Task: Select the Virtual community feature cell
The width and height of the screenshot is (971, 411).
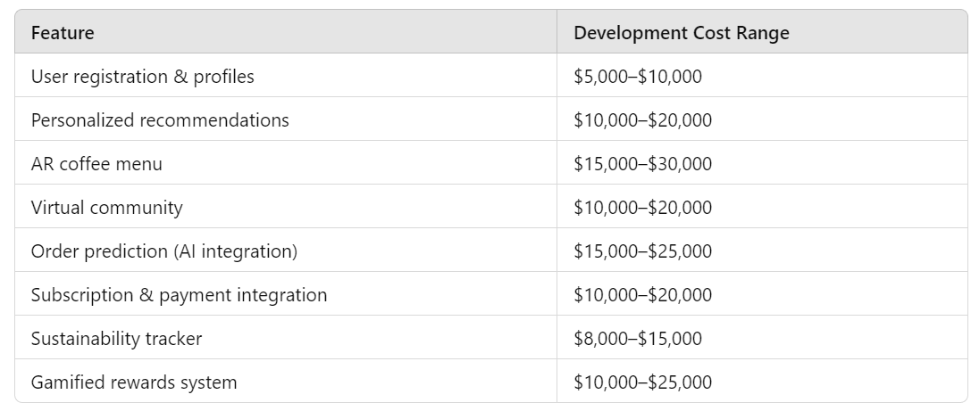Action: click(x=106, y=208)
